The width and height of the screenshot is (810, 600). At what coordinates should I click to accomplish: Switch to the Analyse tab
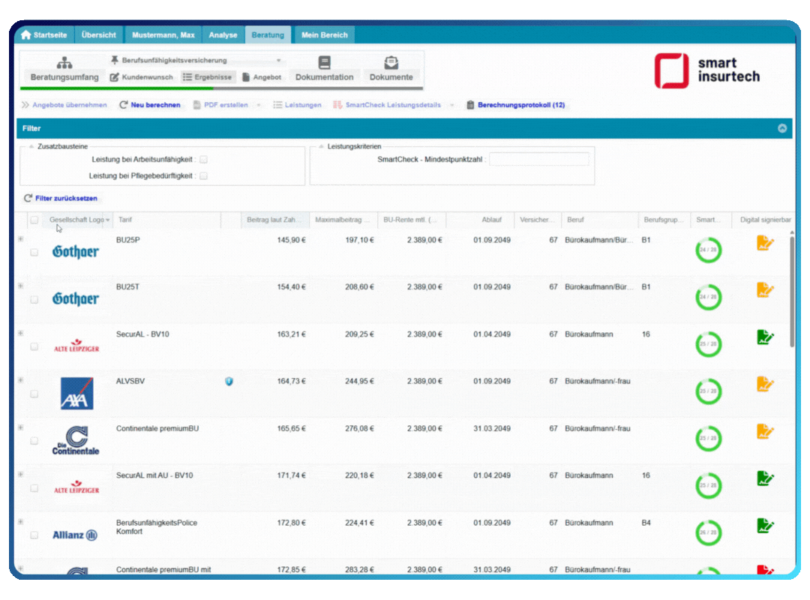[x=223, y=35]
